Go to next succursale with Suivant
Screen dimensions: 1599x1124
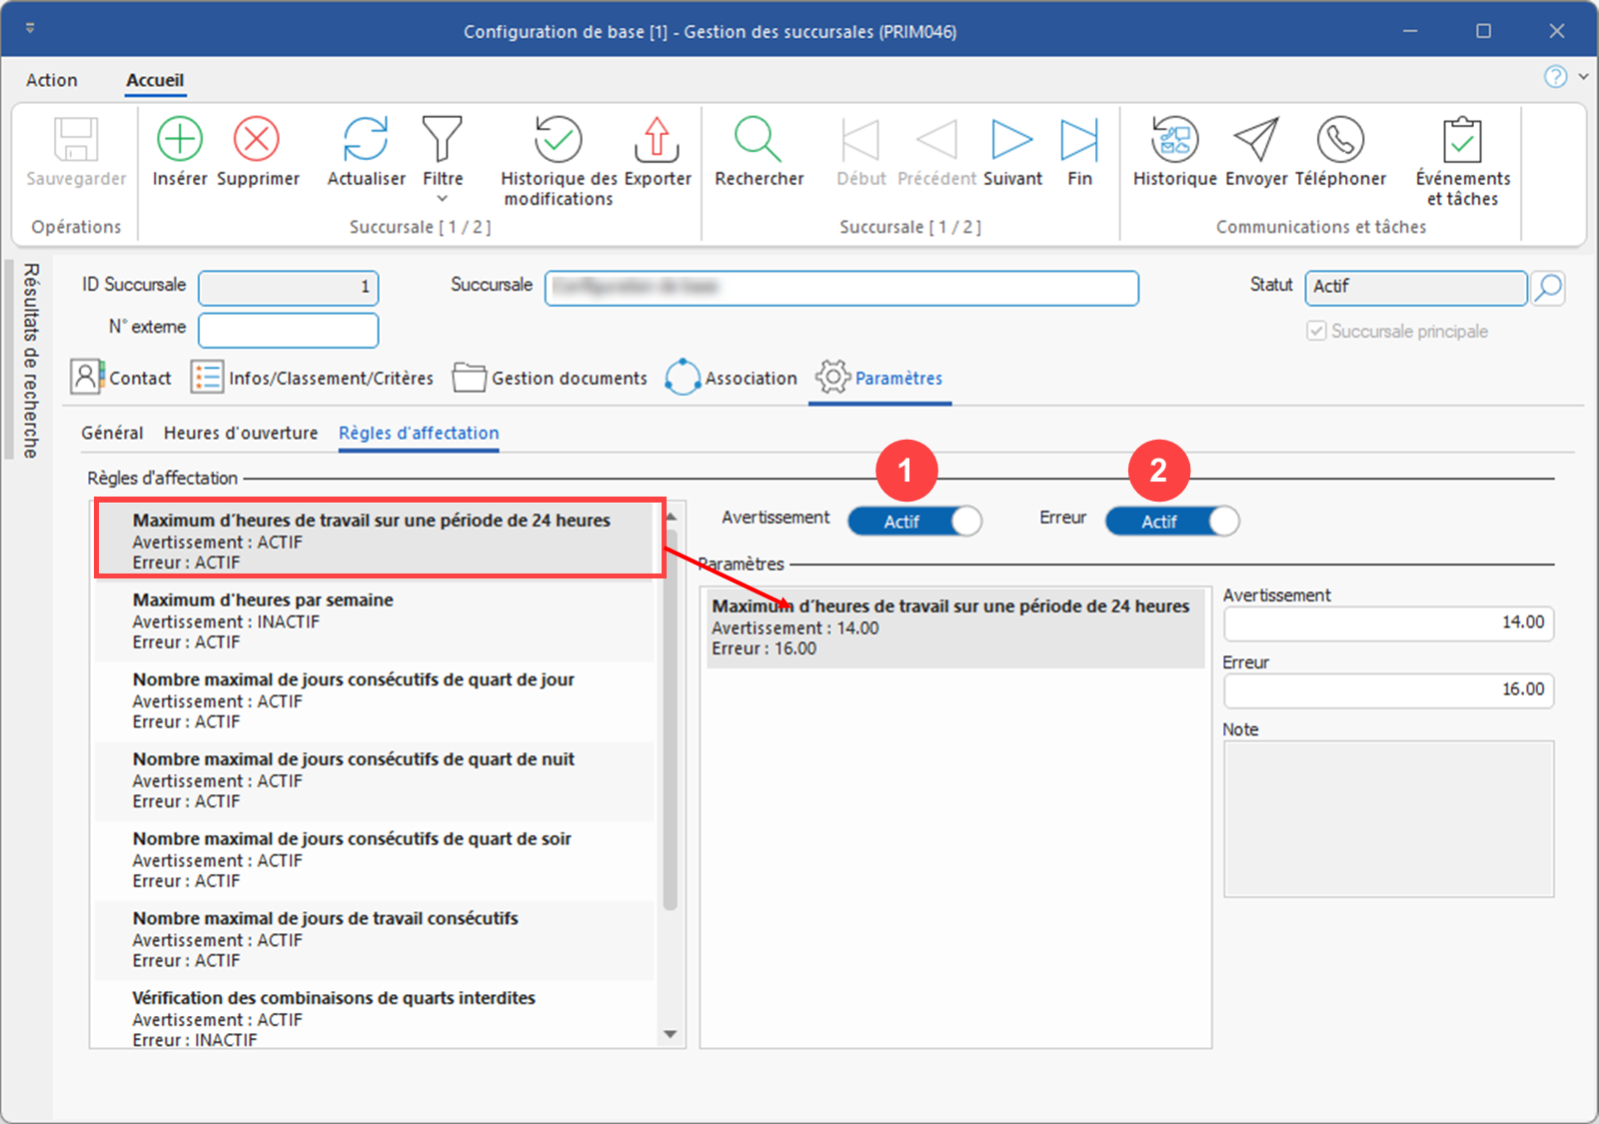[x=1011, y=140]
